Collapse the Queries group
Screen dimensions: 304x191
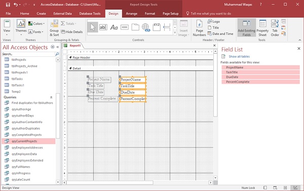point(51,97)
